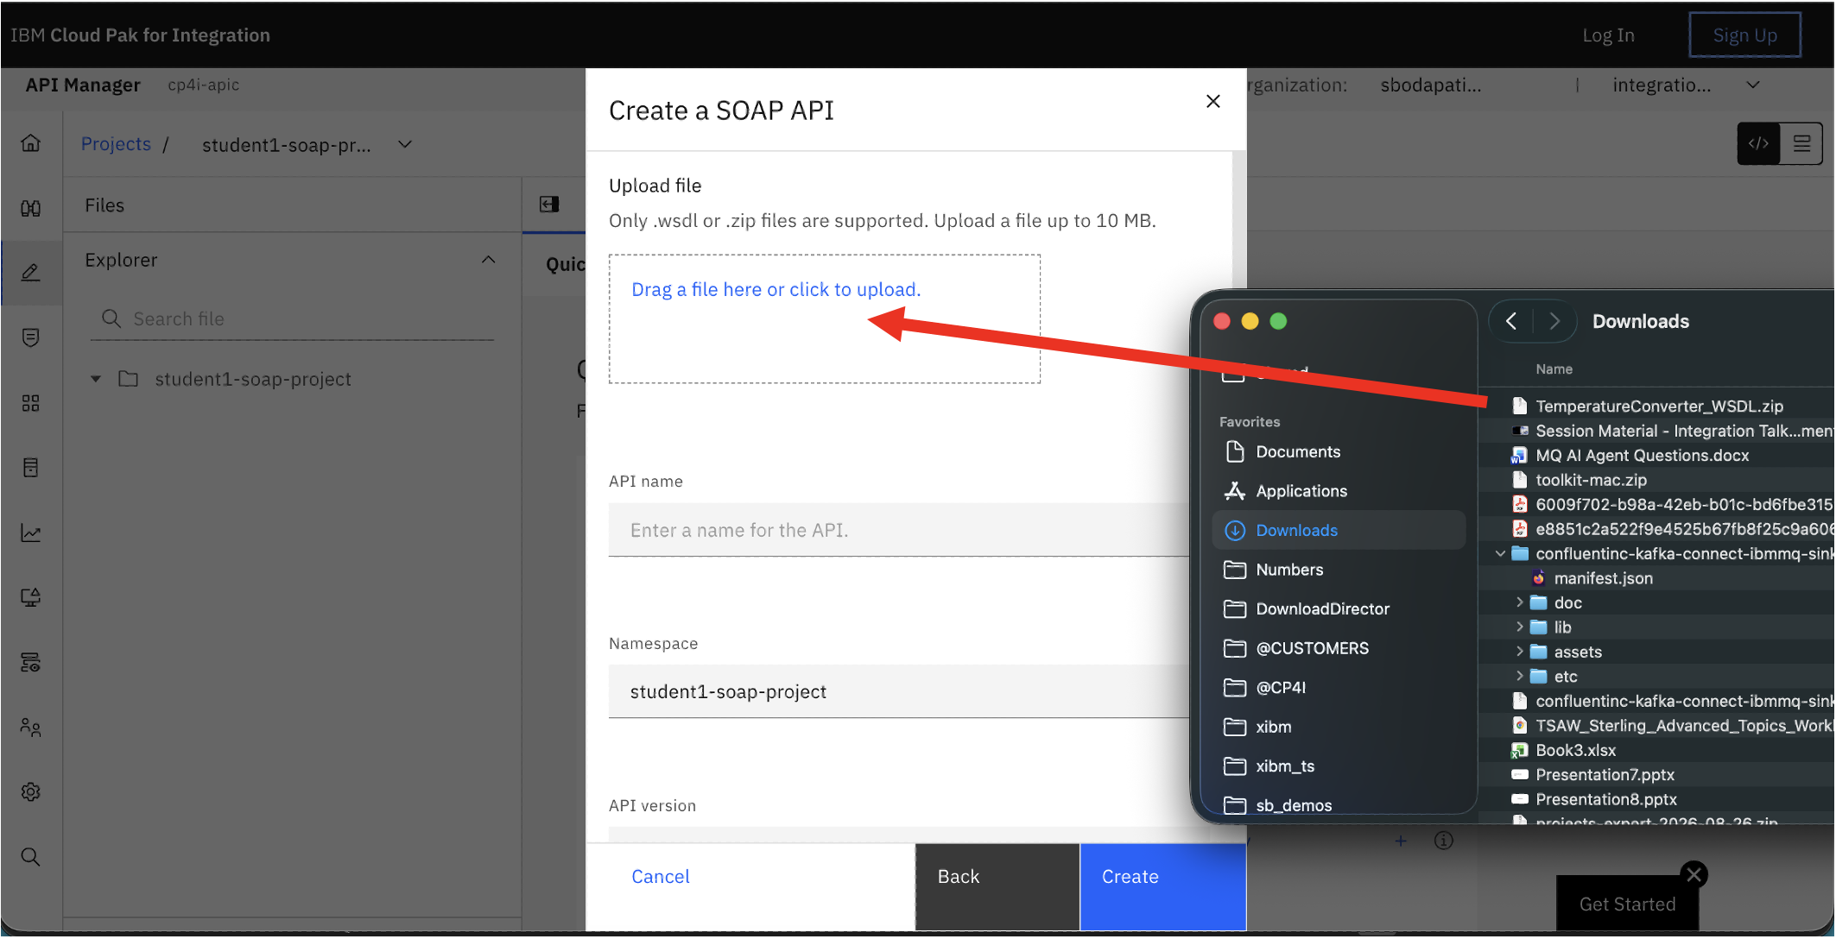This screenshot has height=939, width=1836.
Task: Click the Sign Up button
Action: click(1744, 35)
